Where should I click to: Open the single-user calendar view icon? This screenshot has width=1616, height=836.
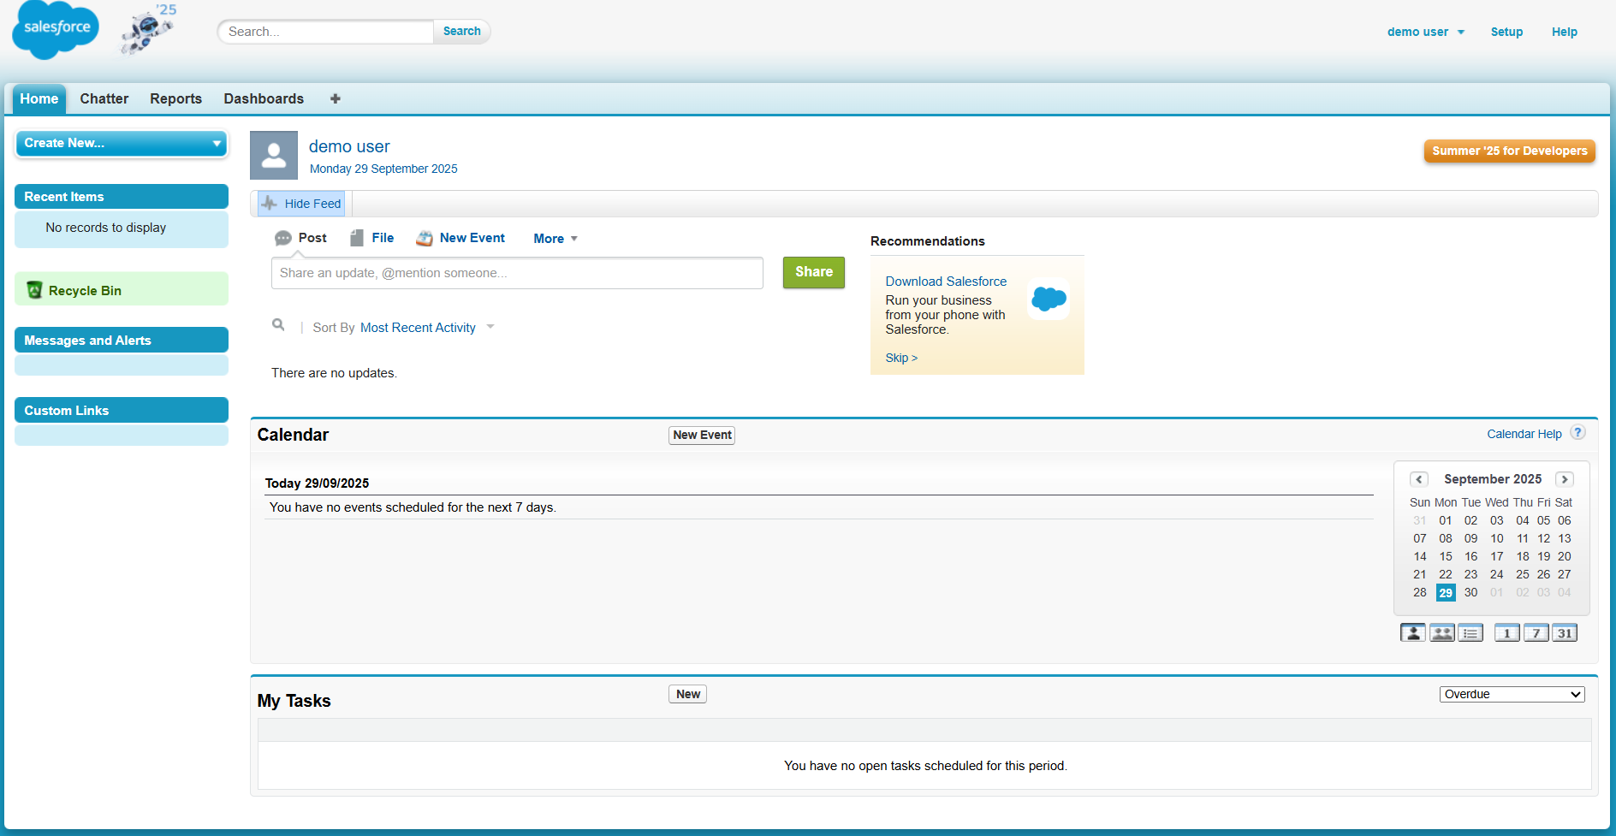tap(1412, 633)
